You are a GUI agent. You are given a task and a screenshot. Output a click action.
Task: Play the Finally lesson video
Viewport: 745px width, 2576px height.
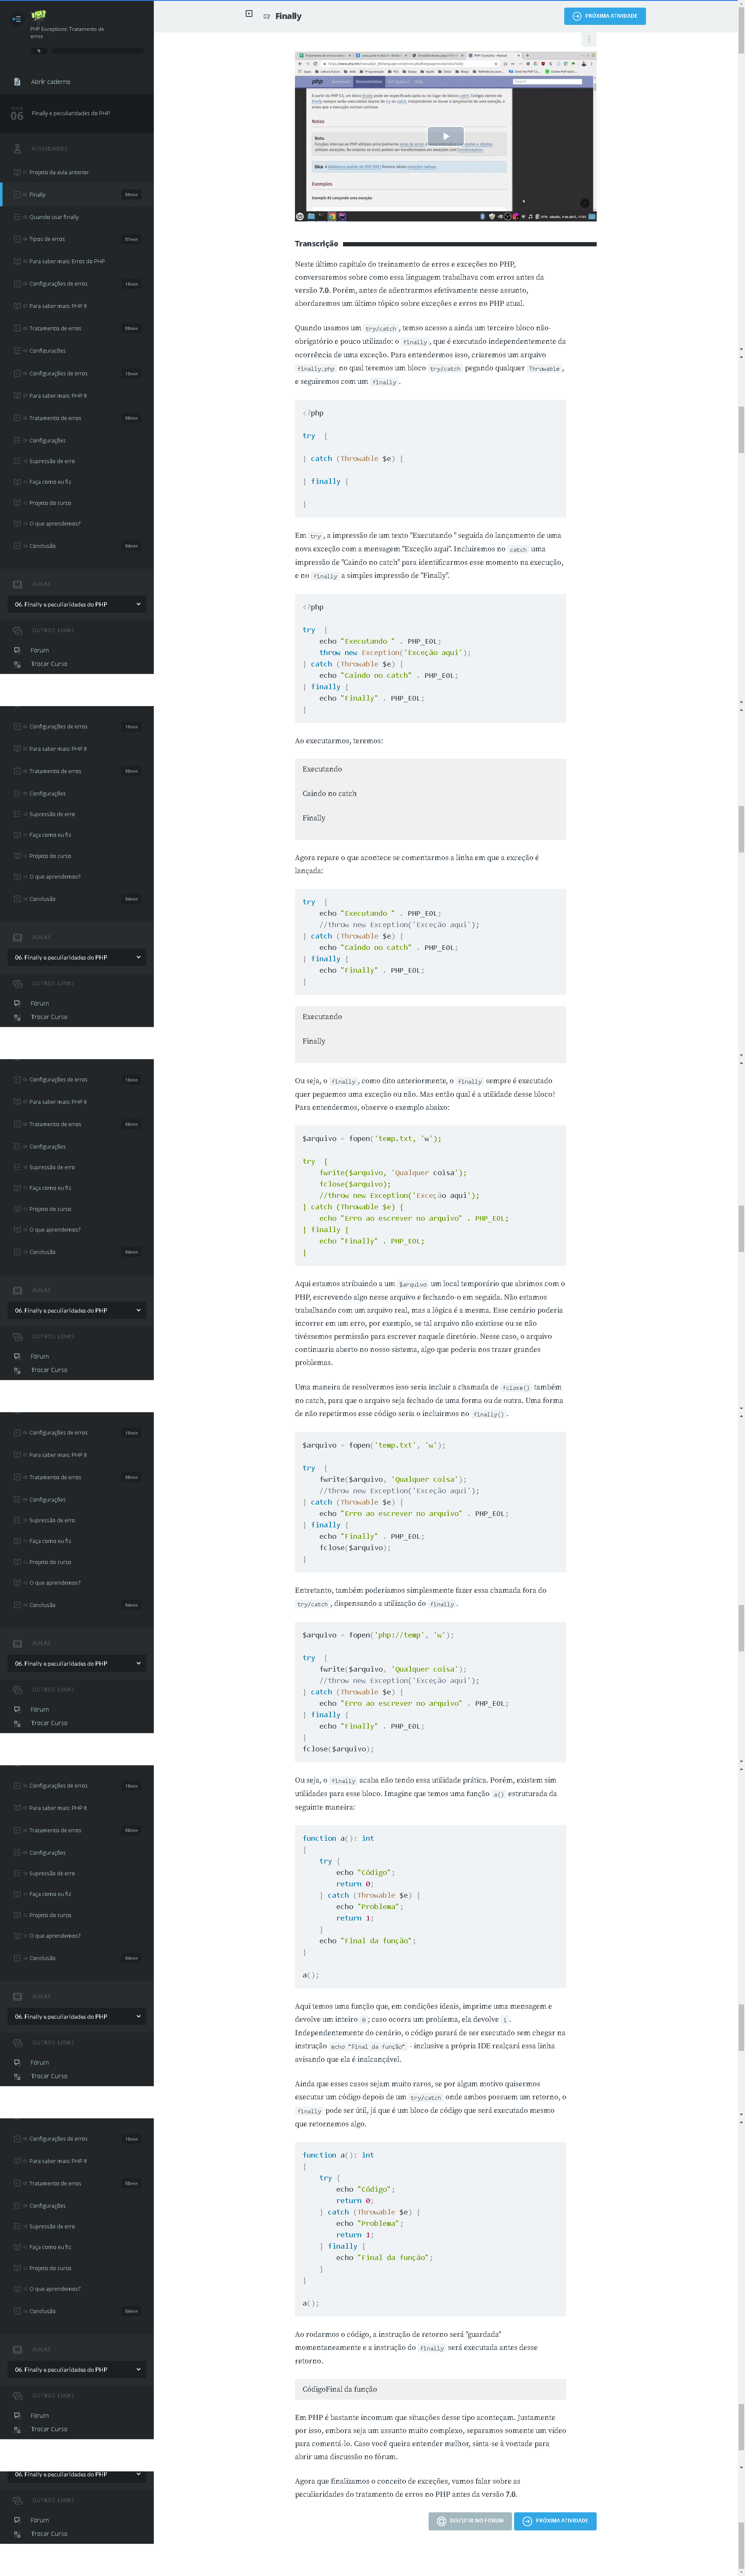pyautogui.click(x=445, y=136)
